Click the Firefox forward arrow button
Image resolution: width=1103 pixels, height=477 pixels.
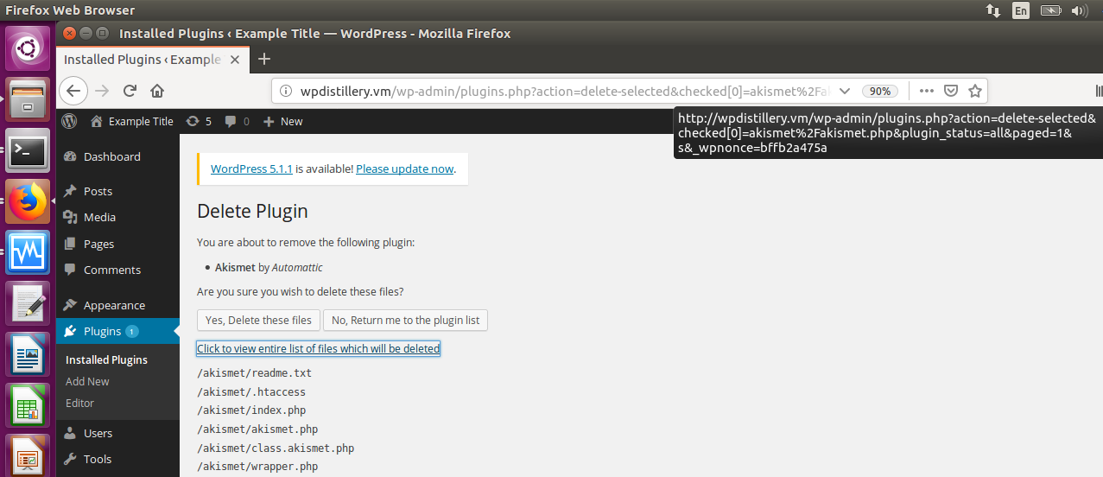(102, 91)
